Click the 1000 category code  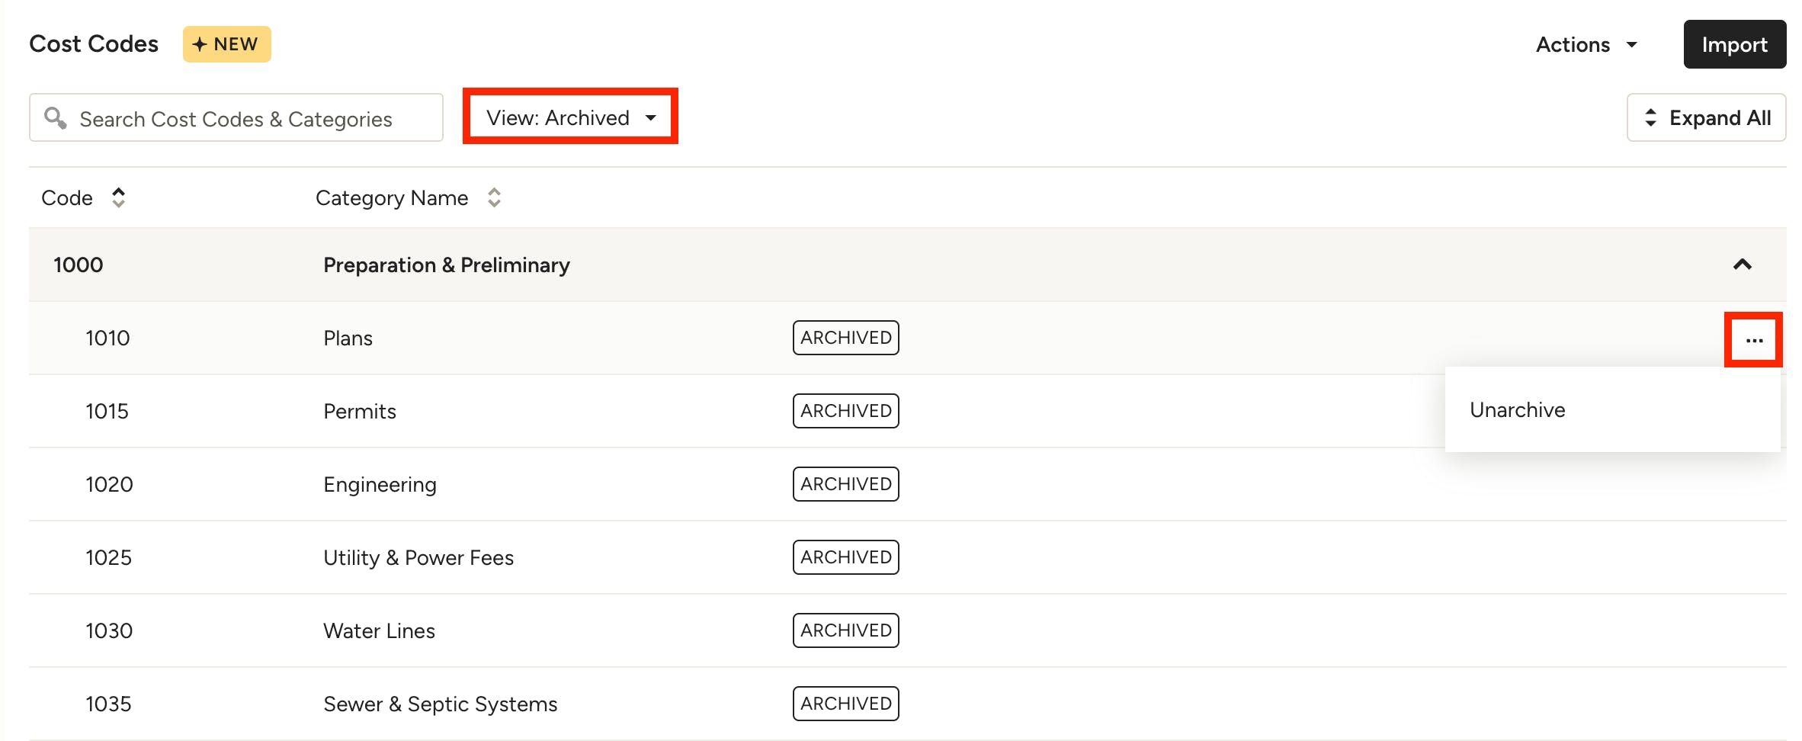point(78,265)
